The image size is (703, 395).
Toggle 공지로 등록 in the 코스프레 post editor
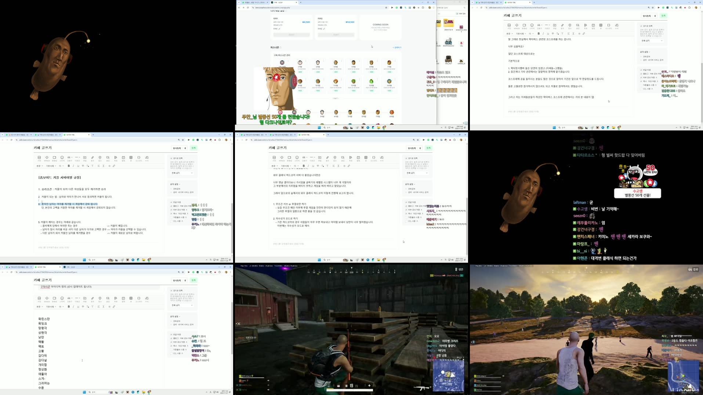click(x=641, y=26)
